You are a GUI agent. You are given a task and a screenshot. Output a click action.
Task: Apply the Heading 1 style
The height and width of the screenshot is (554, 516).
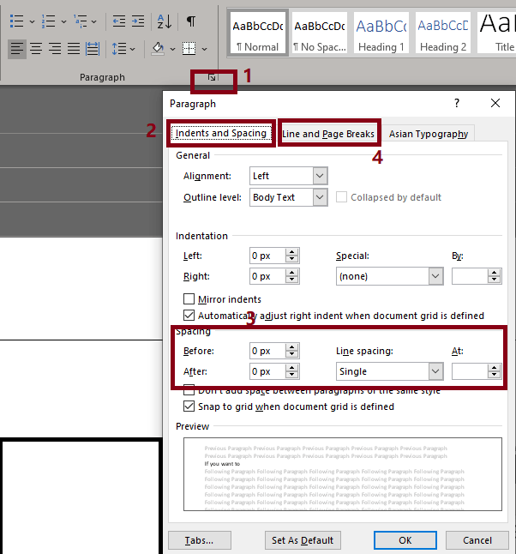(381, 33)
